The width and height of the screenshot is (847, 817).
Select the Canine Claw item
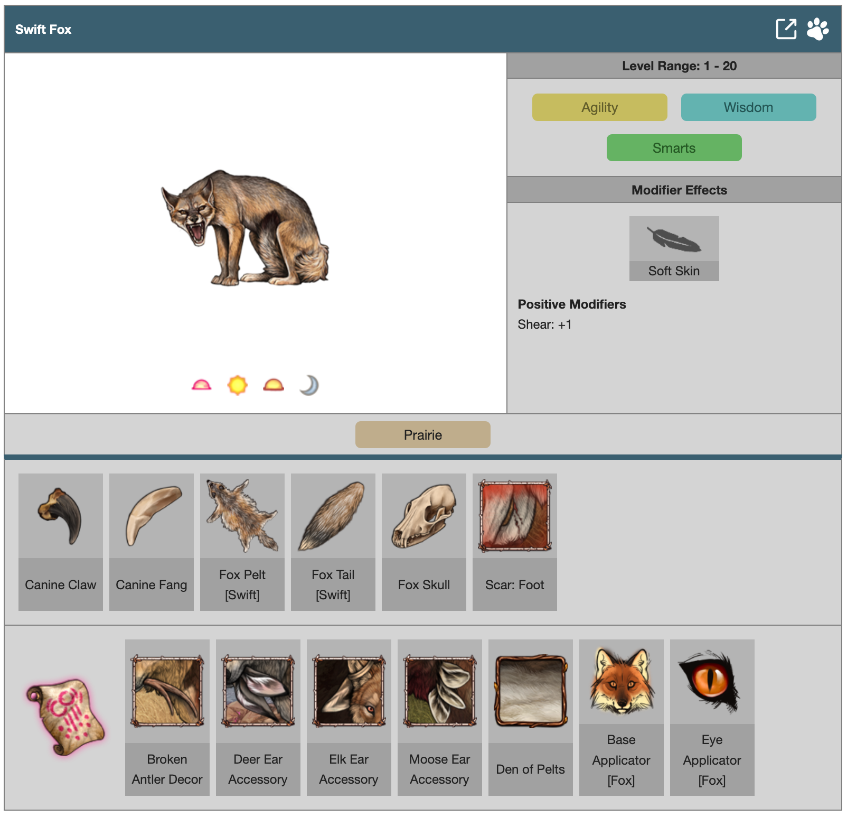point(61,542)
